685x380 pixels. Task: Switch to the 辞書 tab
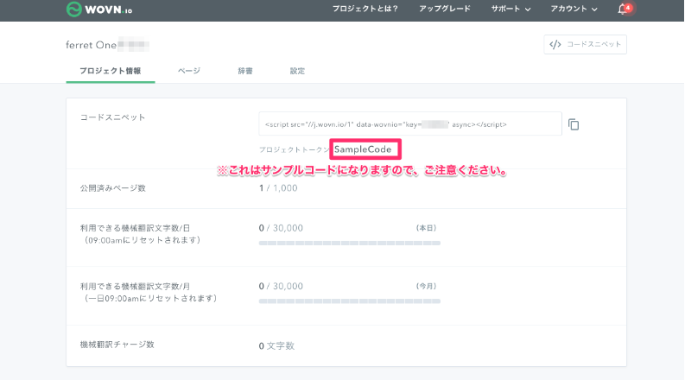(x=245, y=71)
